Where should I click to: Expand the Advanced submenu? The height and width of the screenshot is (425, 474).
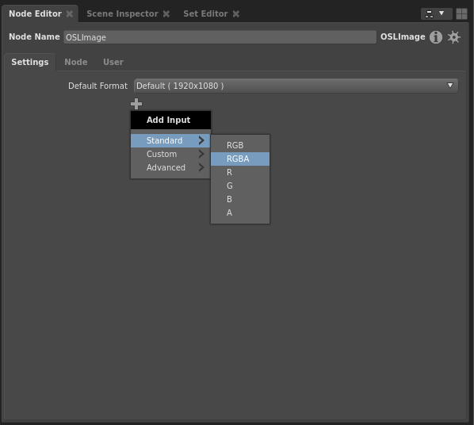pyautogui.click(x=170, y=167)
